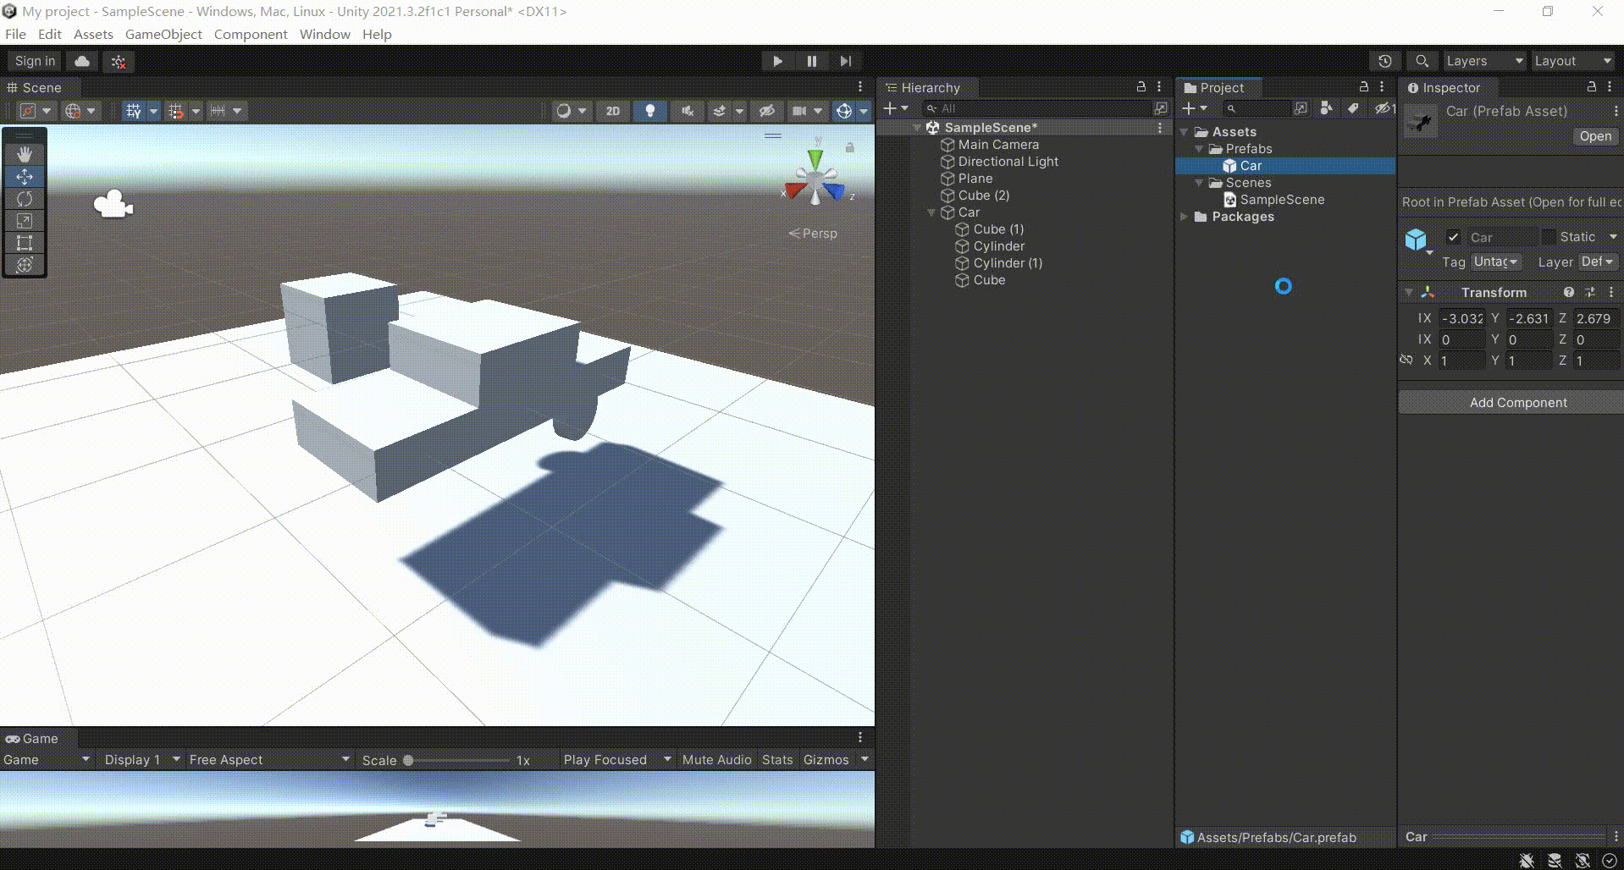
Task: Open the Window menu
Action: point(324,34)
